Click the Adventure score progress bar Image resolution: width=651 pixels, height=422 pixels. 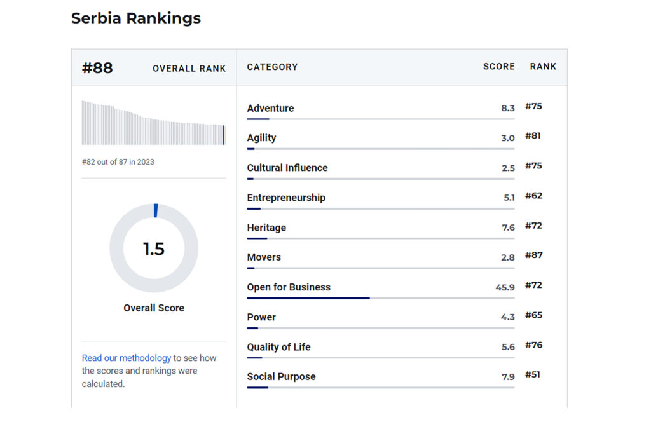[x=380, y=119]
